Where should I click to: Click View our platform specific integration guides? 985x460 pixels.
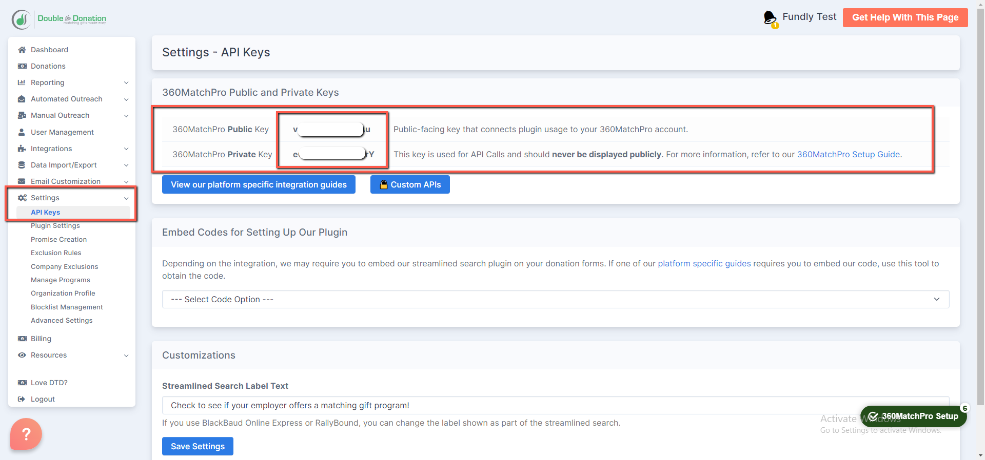pos(259,184)
